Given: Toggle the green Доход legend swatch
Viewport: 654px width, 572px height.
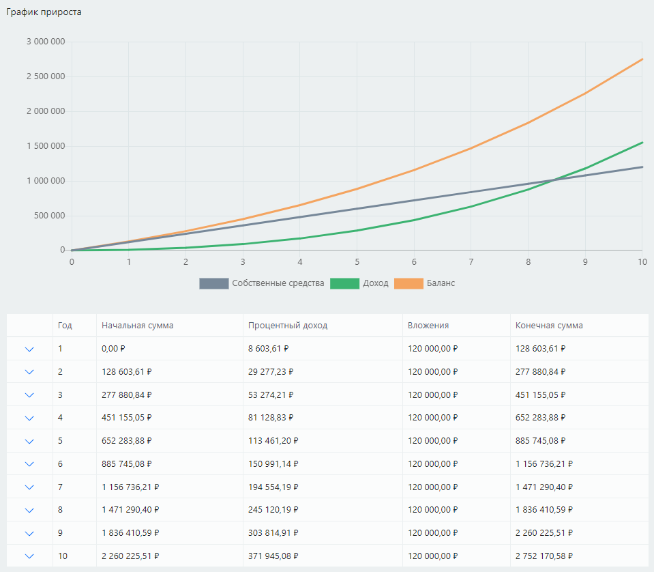Looking at the screenshot, I should 344,283.
